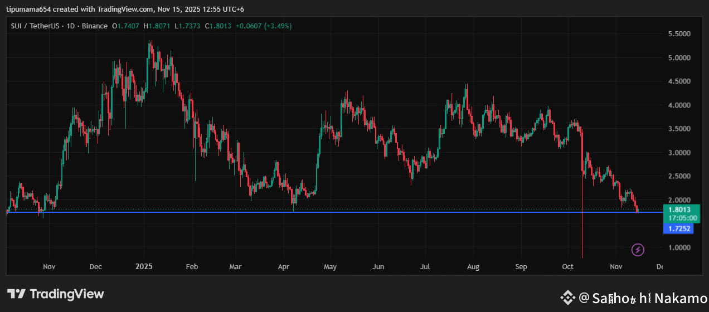The height and width of the screenshot is (312, 709).
Task: Click the Aug time axis label
Action: (x=473, y=267)
